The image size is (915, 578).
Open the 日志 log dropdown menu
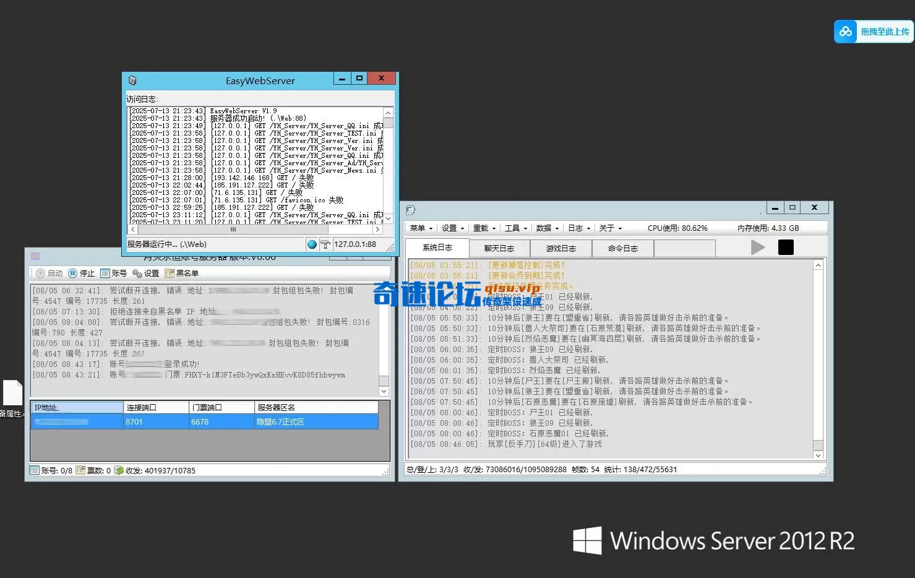[x=579, y=228]
